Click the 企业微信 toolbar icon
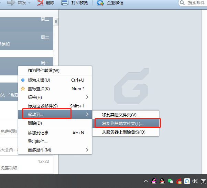The height and width of the screenshot is (188, 207). pyautogui.click(x=100, y=3)
